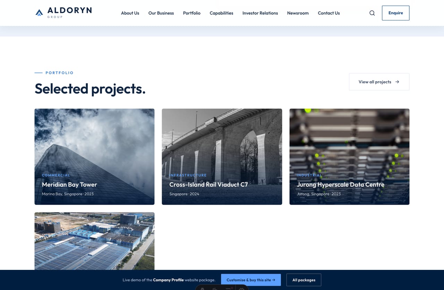The width and height of the screenshot is (444, 290).
Task: Click 'Marina Bay, Singapore · 2023' text
Action: 68,194
